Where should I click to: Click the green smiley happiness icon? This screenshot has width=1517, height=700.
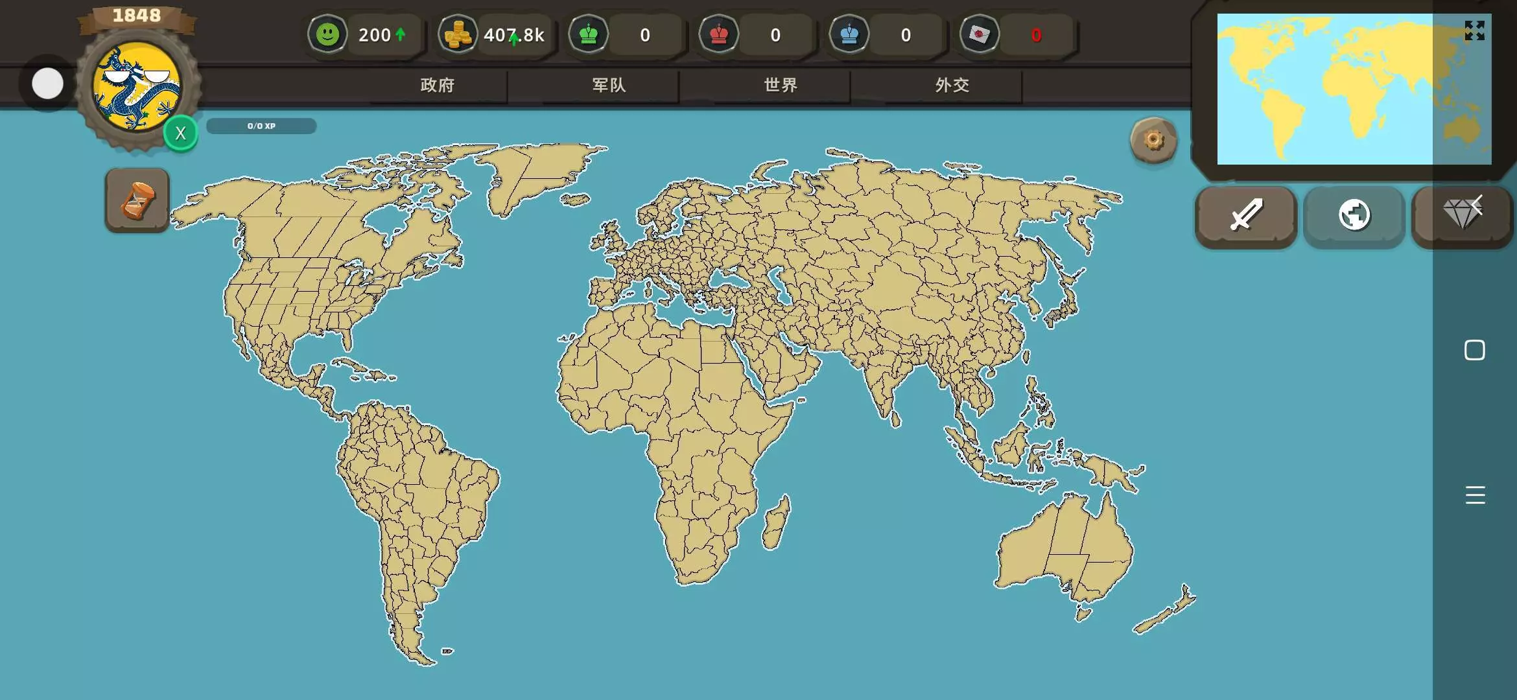click(327, 34)
